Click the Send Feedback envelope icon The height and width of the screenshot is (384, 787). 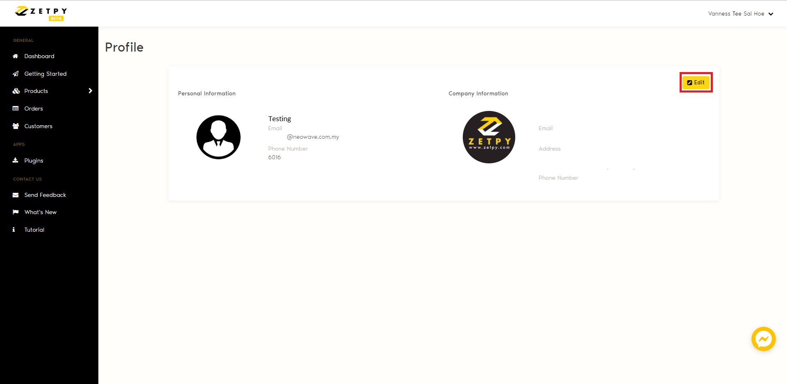[16, 195]
